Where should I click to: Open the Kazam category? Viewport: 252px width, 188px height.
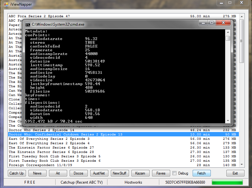point(140,173)
